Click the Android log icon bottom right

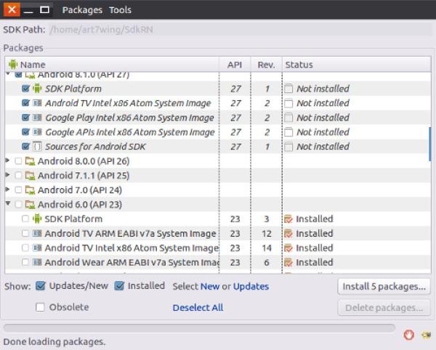click(x=424, y=334)
